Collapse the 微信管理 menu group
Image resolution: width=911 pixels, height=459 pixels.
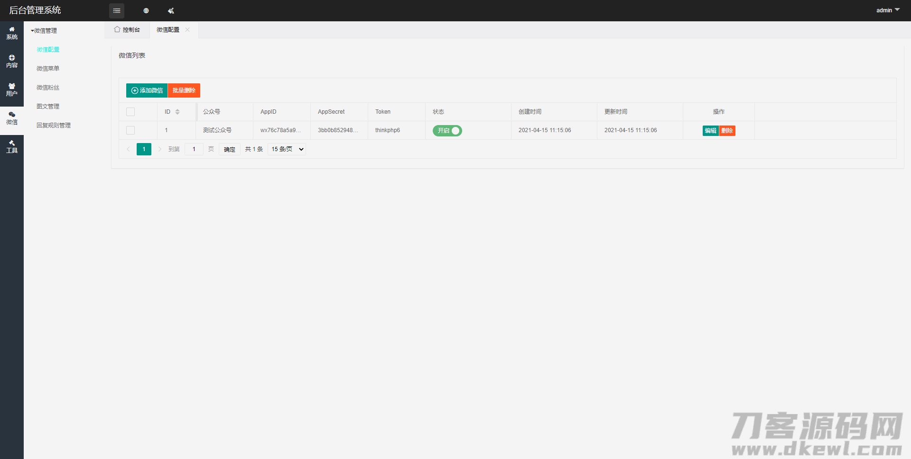[x=44, y=30]
